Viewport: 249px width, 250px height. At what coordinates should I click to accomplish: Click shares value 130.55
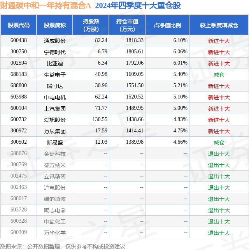(x=100, y=120)
